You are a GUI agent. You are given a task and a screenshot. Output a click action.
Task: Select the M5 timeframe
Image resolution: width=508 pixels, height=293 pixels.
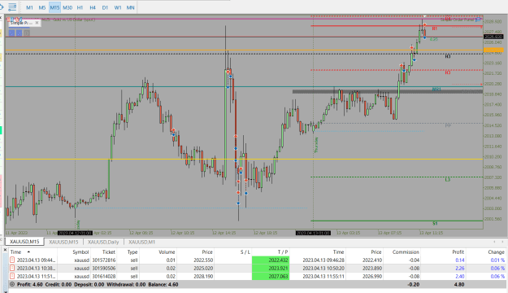42,7
